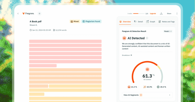The width and height of the screenshot is (195, 102).
Task: Click the clock icon beside the date
Action: pyautogui.click(x=31, y=30)
